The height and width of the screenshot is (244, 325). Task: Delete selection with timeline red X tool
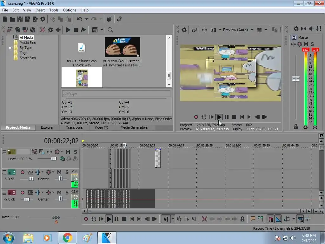click(x=204, y=219)
